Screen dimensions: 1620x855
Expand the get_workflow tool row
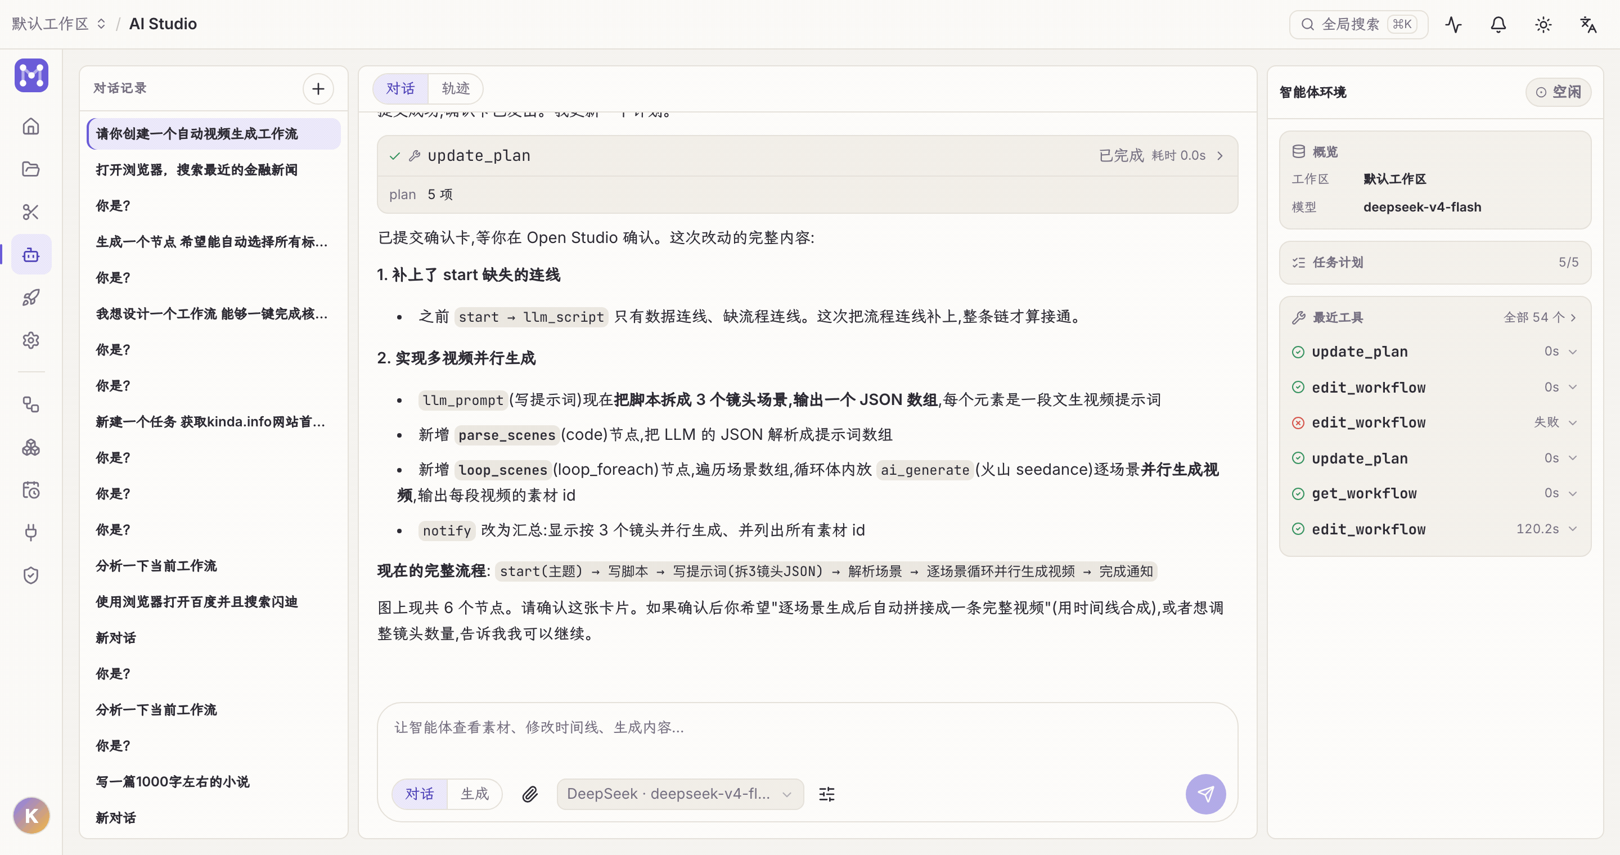click(x=1435, y=493)
